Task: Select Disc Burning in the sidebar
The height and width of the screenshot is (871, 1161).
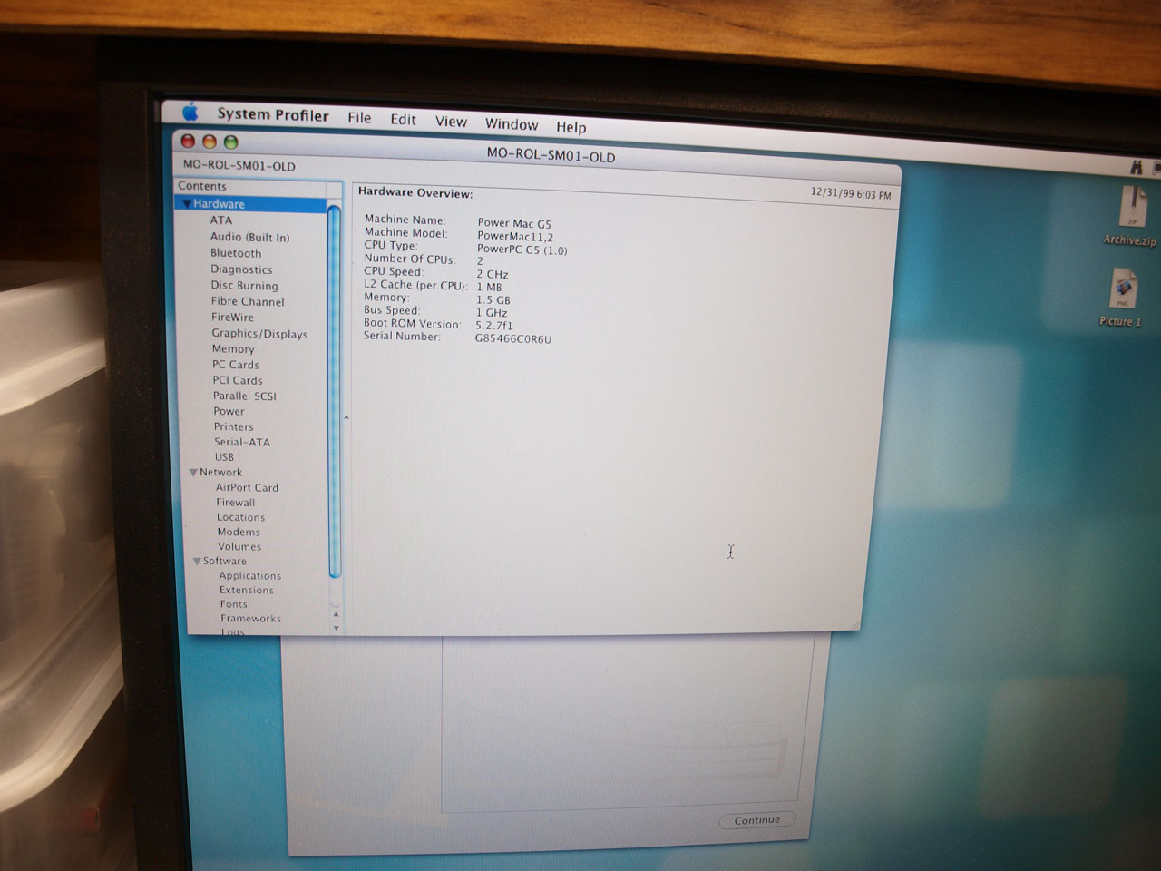Action: 245,286
